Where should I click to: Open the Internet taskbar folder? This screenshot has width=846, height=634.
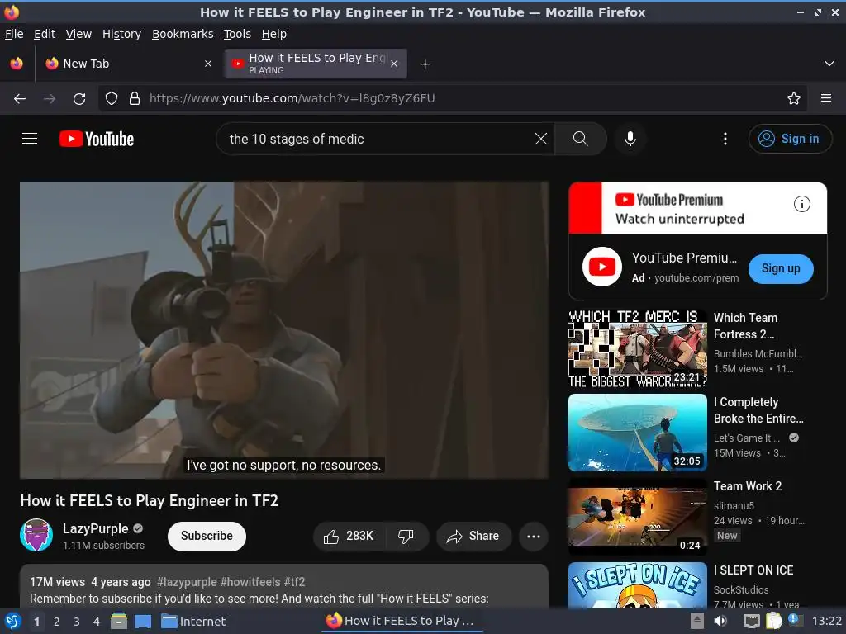(x=193, y=622)
